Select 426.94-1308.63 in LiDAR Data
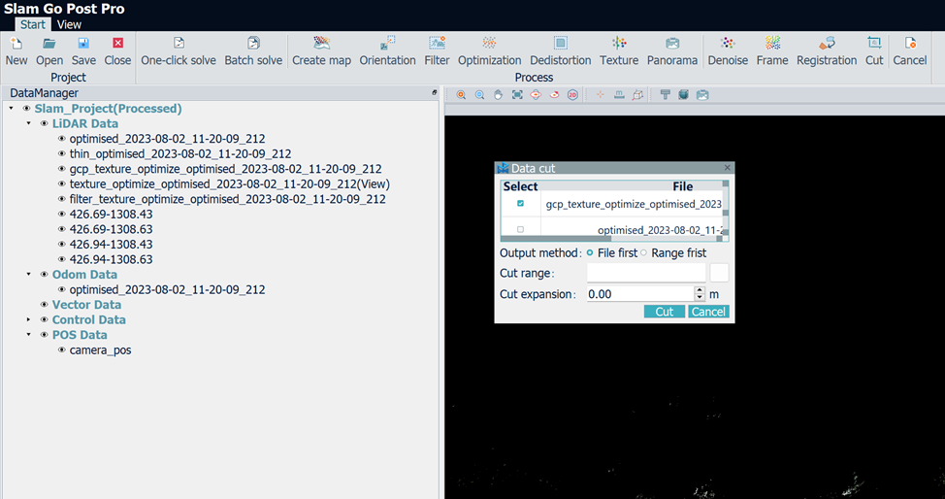 coord(111,259)
